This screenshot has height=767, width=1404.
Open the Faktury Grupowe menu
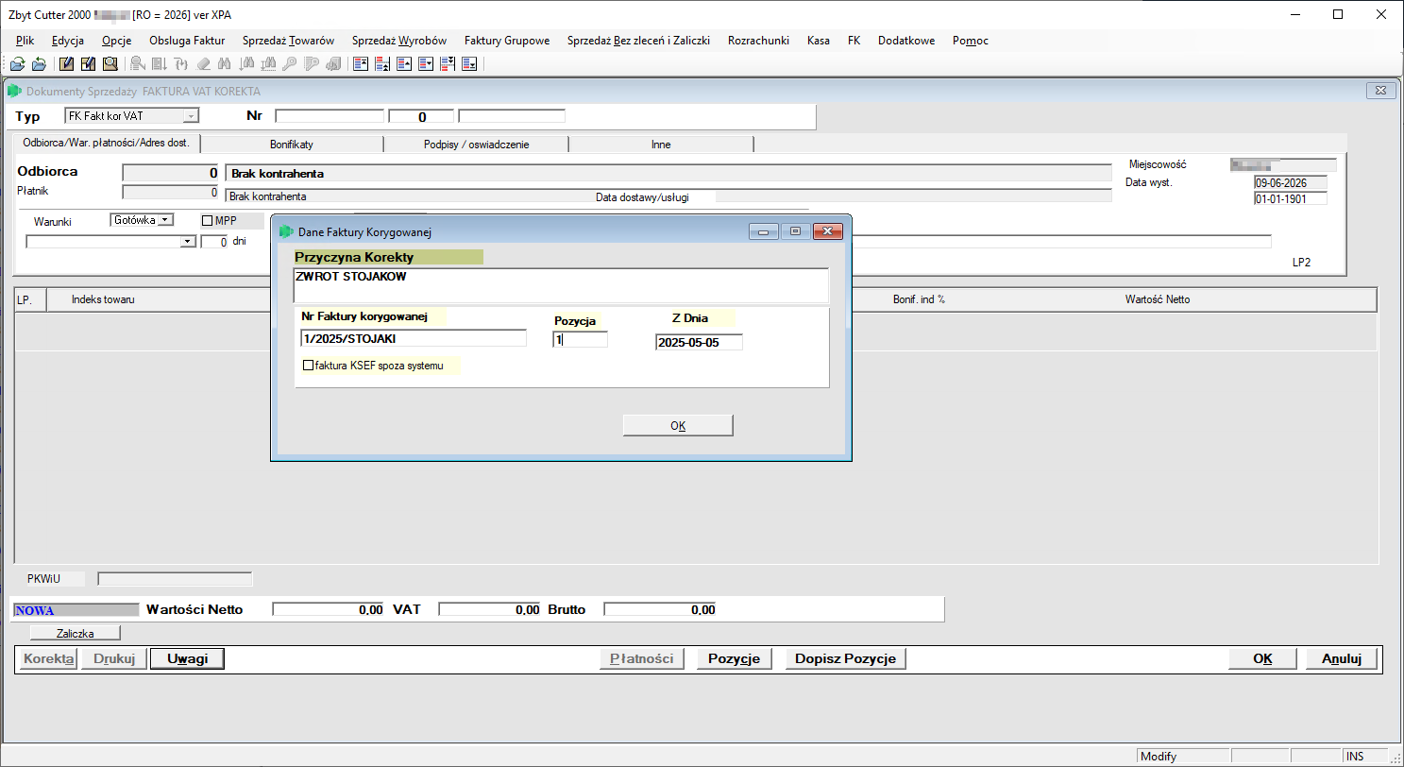[507, 41]
